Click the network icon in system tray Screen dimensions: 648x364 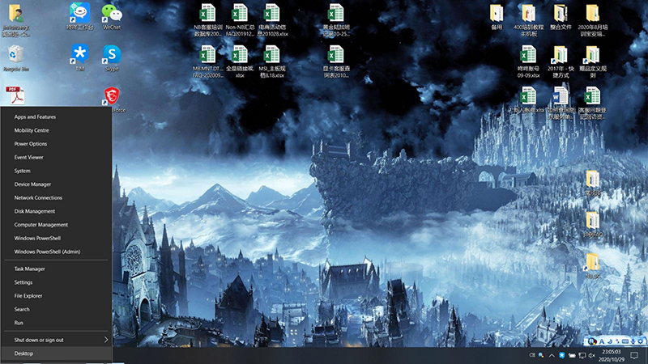tap(582, 356)
